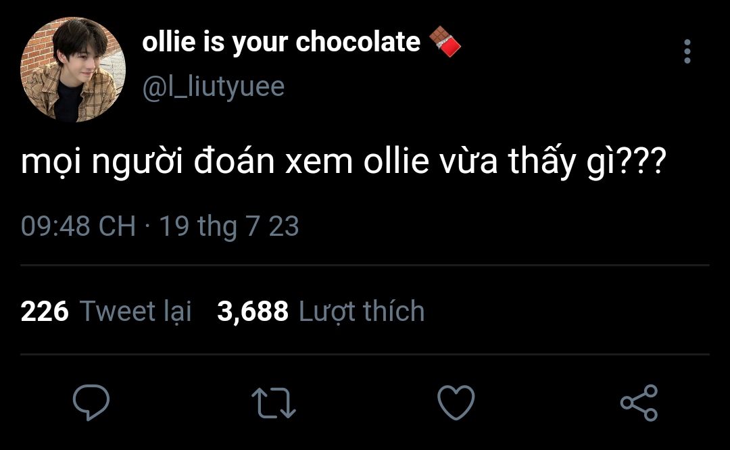Like the tweet with the heart icon
This screenshot has width=730, height=450.
coord(456,403)
